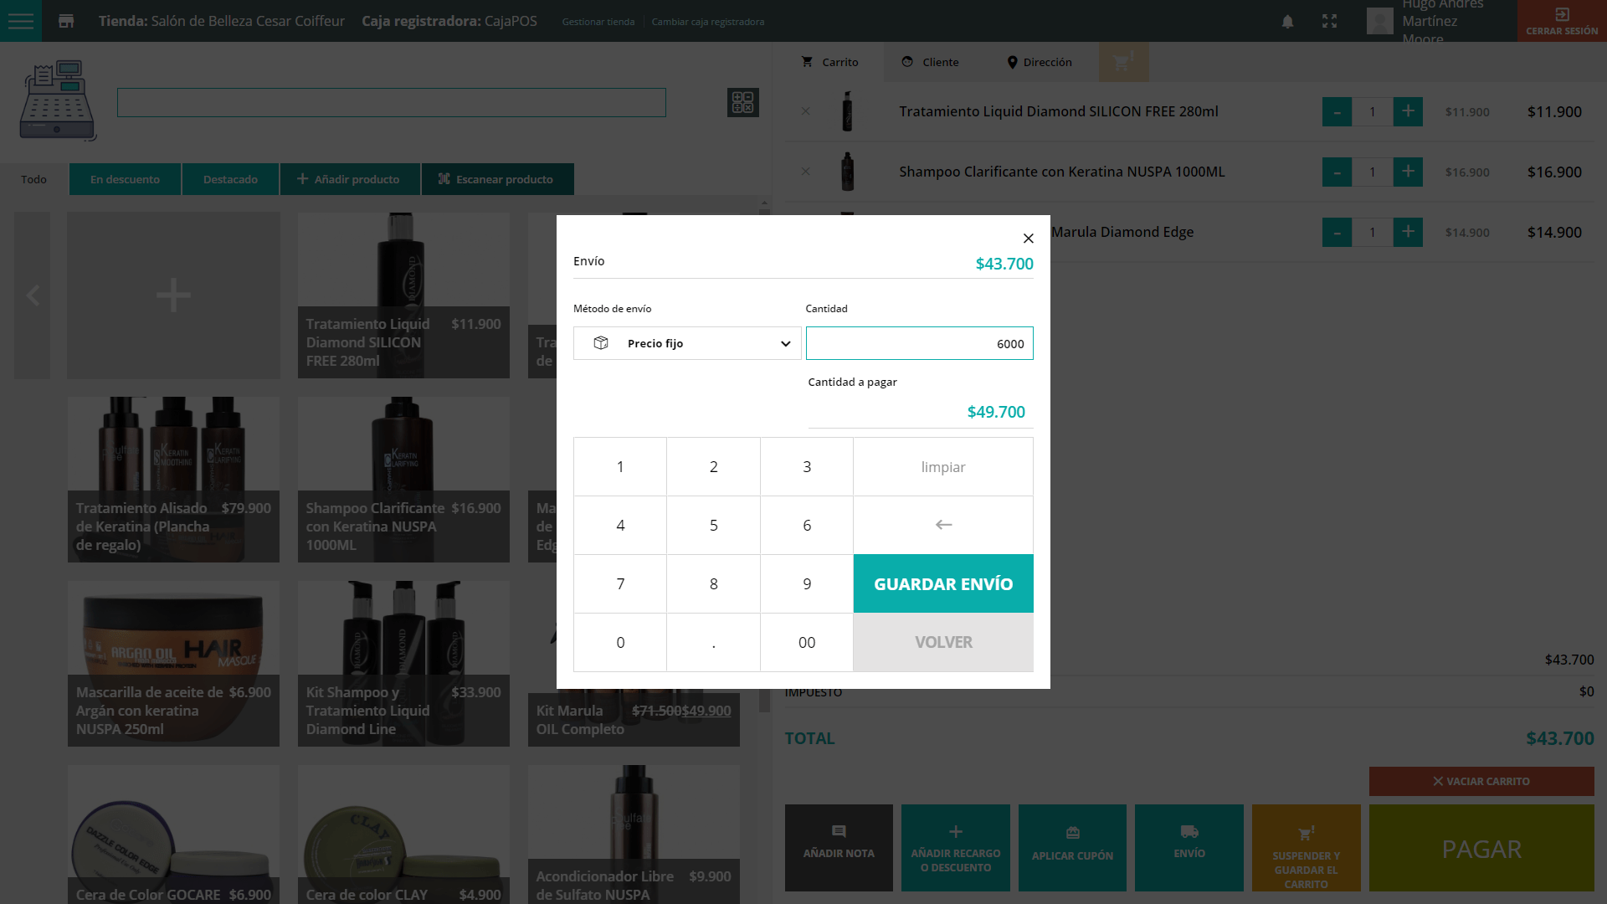Open suspended carts icon tab
This screenshot has width=1607, height=904.
(1123, 62)
